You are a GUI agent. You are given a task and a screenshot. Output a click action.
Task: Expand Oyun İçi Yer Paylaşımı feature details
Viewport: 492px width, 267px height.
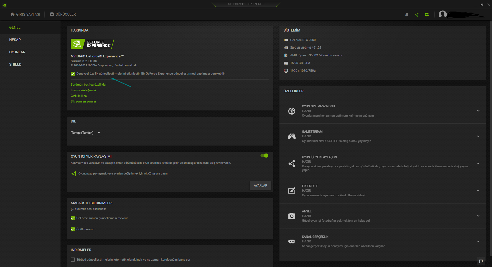pos(478,163)
